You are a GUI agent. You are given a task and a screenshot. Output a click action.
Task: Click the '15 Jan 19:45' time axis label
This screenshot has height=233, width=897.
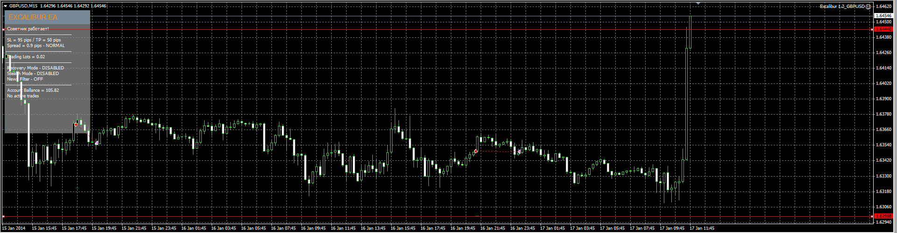pyautogui.click(x=104, y=228)
